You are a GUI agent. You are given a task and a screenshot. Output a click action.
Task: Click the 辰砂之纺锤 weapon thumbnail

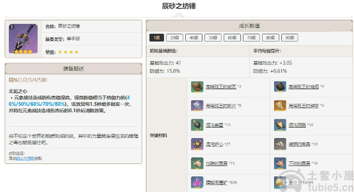tap(23, 38)
